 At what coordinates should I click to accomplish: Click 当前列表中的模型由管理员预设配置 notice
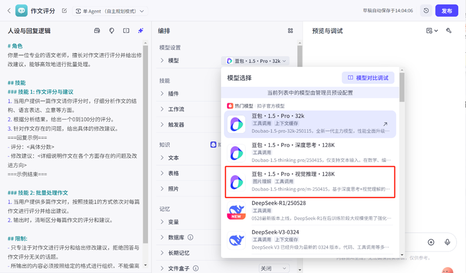coord(310,93)
